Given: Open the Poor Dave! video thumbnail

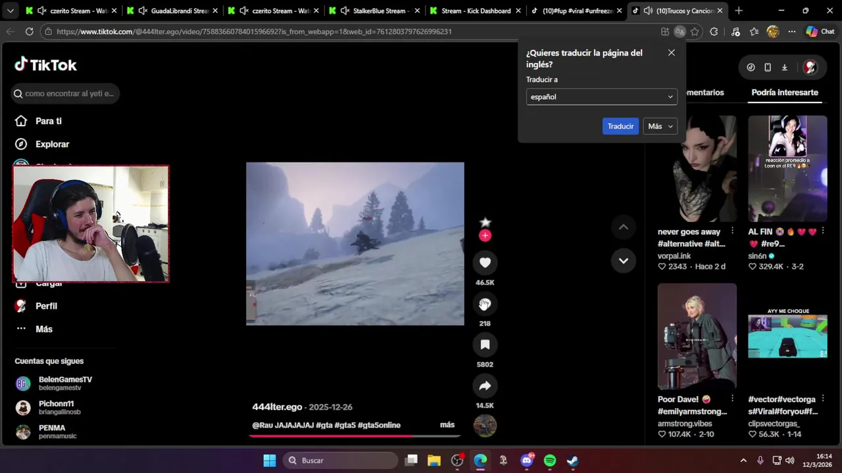Looking at the screenshot, I should (697, 336).
